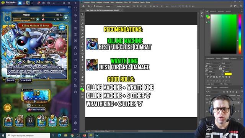Screen dimensions: 245x138
Task: Open the Imagem menu
Action: 99,2
